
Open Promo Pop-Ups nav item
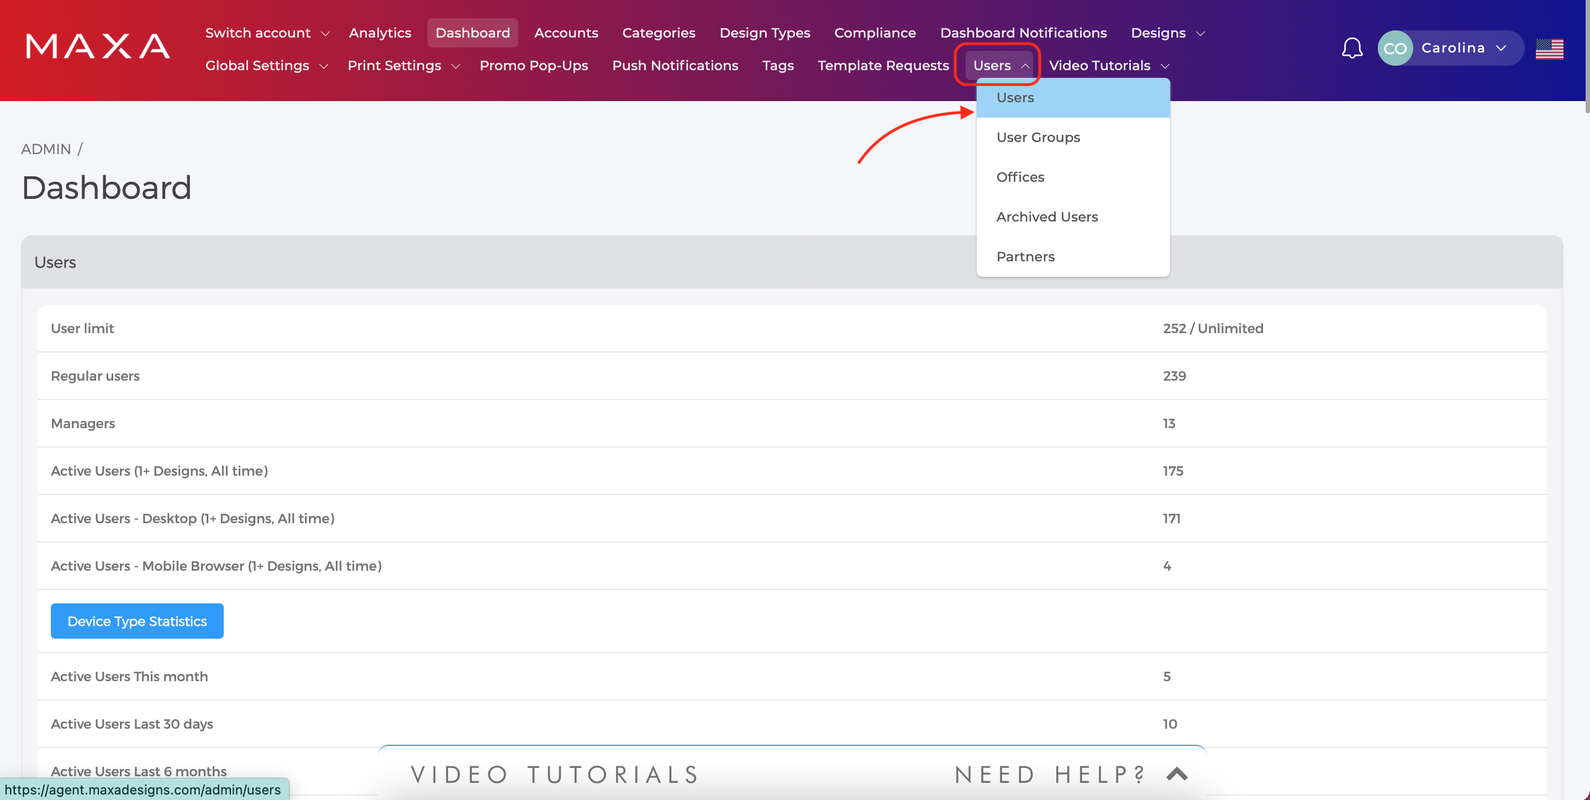pos(533,65)
